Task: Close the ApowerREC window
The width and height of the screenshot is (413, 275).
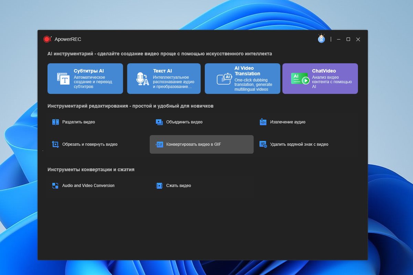Action: pos(358,40)
